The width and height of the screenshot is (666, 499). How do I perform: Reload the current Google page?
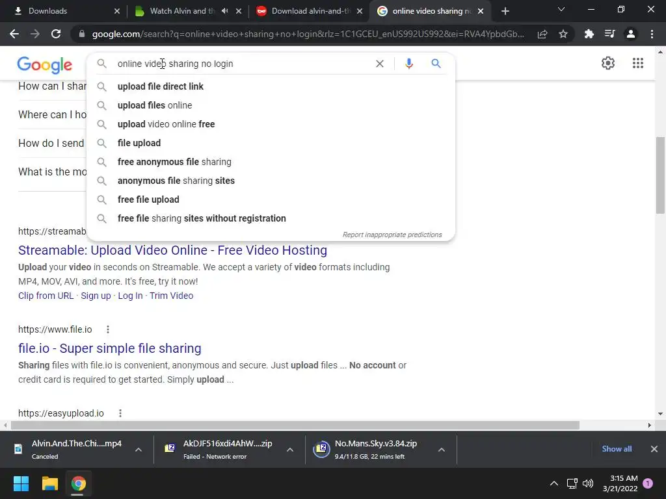[56, 34]
